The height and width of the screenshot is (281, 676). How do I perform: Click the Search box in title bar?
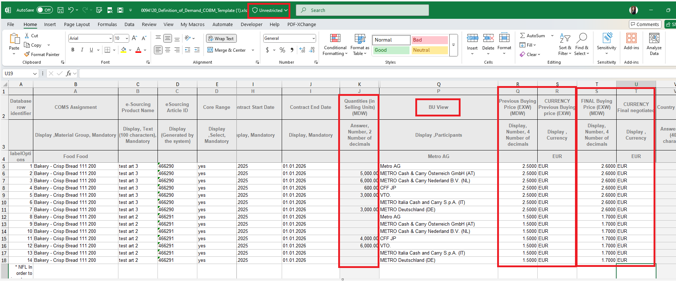pyautogui.click(x=362, y=10)
